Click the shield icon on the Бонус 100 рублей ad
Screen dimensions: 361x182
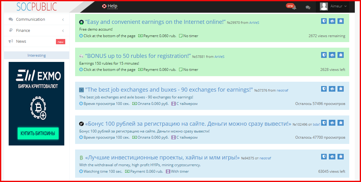pyautogui.click(x=324, y=123)
